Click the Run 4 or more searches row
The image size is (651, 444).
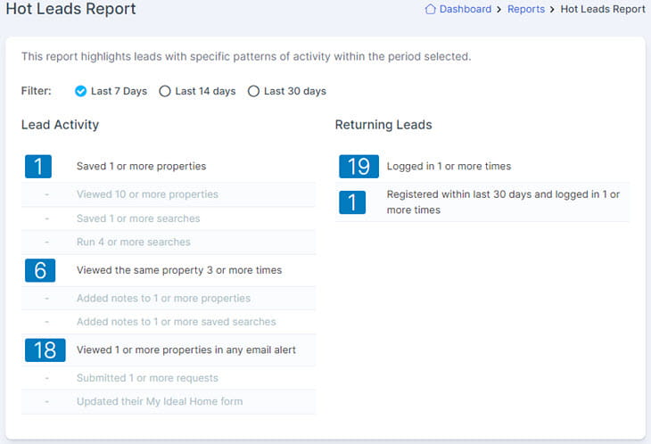tap(169, 243)
